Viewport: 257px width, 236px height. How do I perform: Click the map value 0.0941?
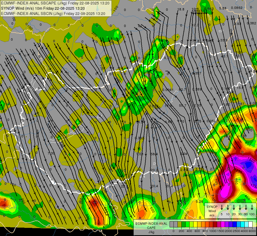coord(168,90)
